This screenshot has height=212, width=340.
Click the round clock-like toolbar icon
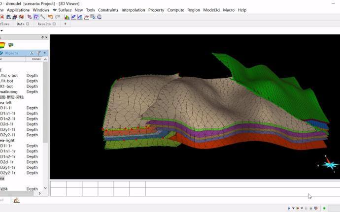point(100,17)
